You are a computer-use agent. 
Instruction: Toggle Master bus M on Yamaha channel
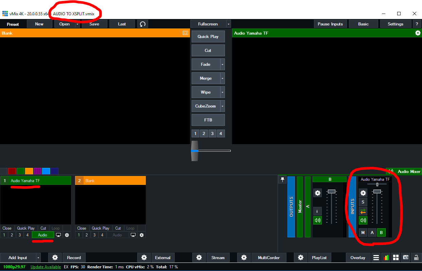pyautogui.click(x=363, y=232)
